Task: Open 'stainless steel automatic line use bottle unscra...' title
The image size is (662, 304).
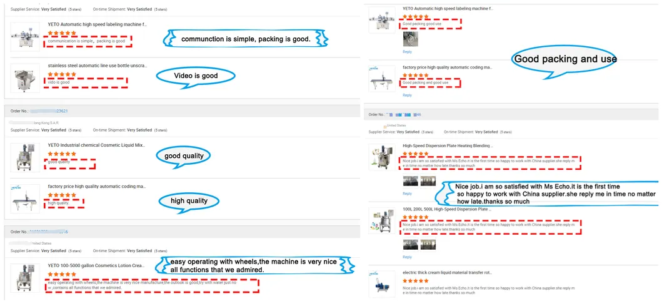Action: (98, 66)
